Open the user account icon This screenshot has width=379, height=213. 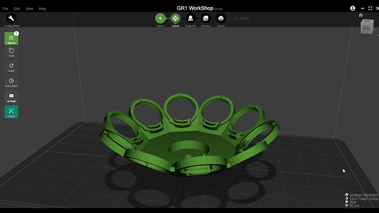(352, 9)
